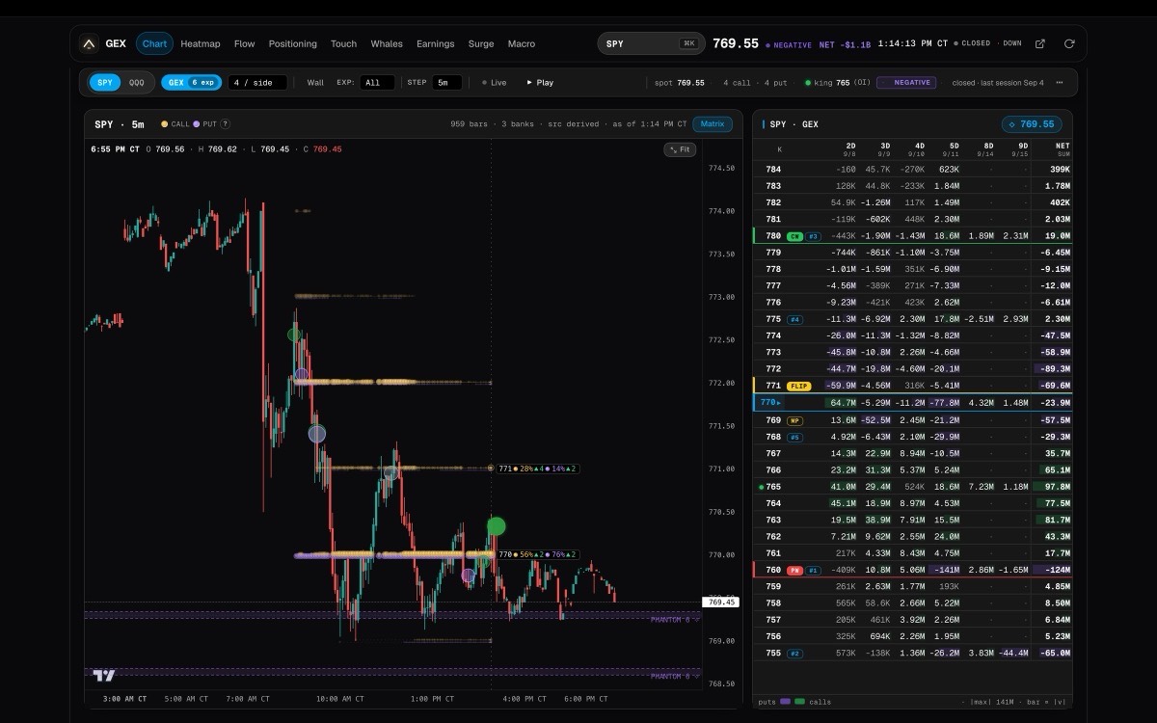Open the three-dots overflow menu
1157x723 pixels.
(x=1060, y=83)
